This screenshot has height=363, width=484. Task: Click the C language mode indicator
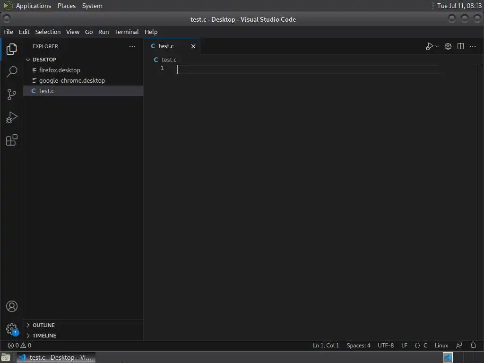click(421, 346)
